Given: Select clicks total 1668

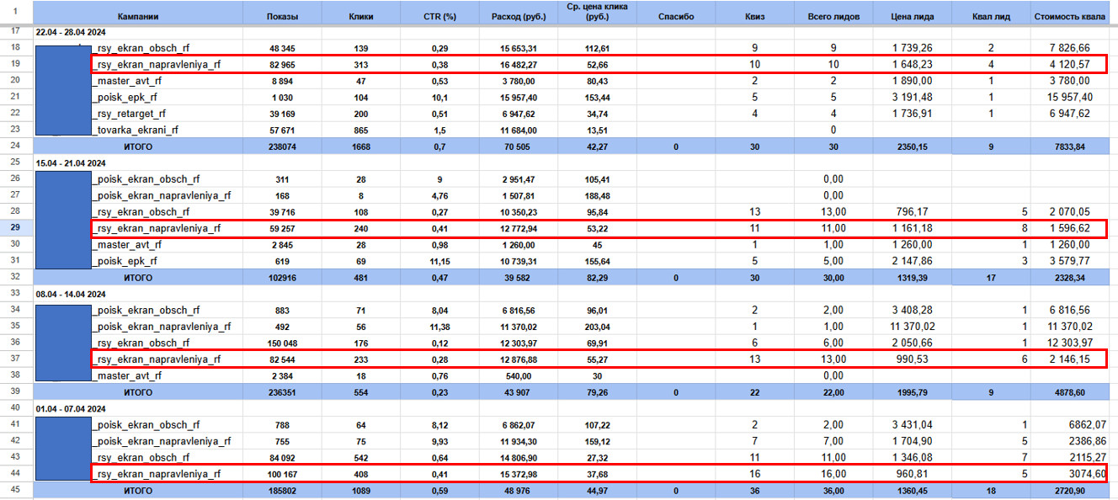Looking at the screenshot, I should (361, 146).
